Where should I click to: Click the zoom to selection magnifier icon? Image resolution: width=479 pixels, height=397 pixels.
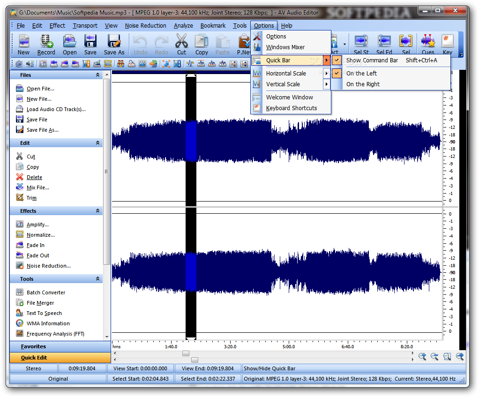point(447,356)
